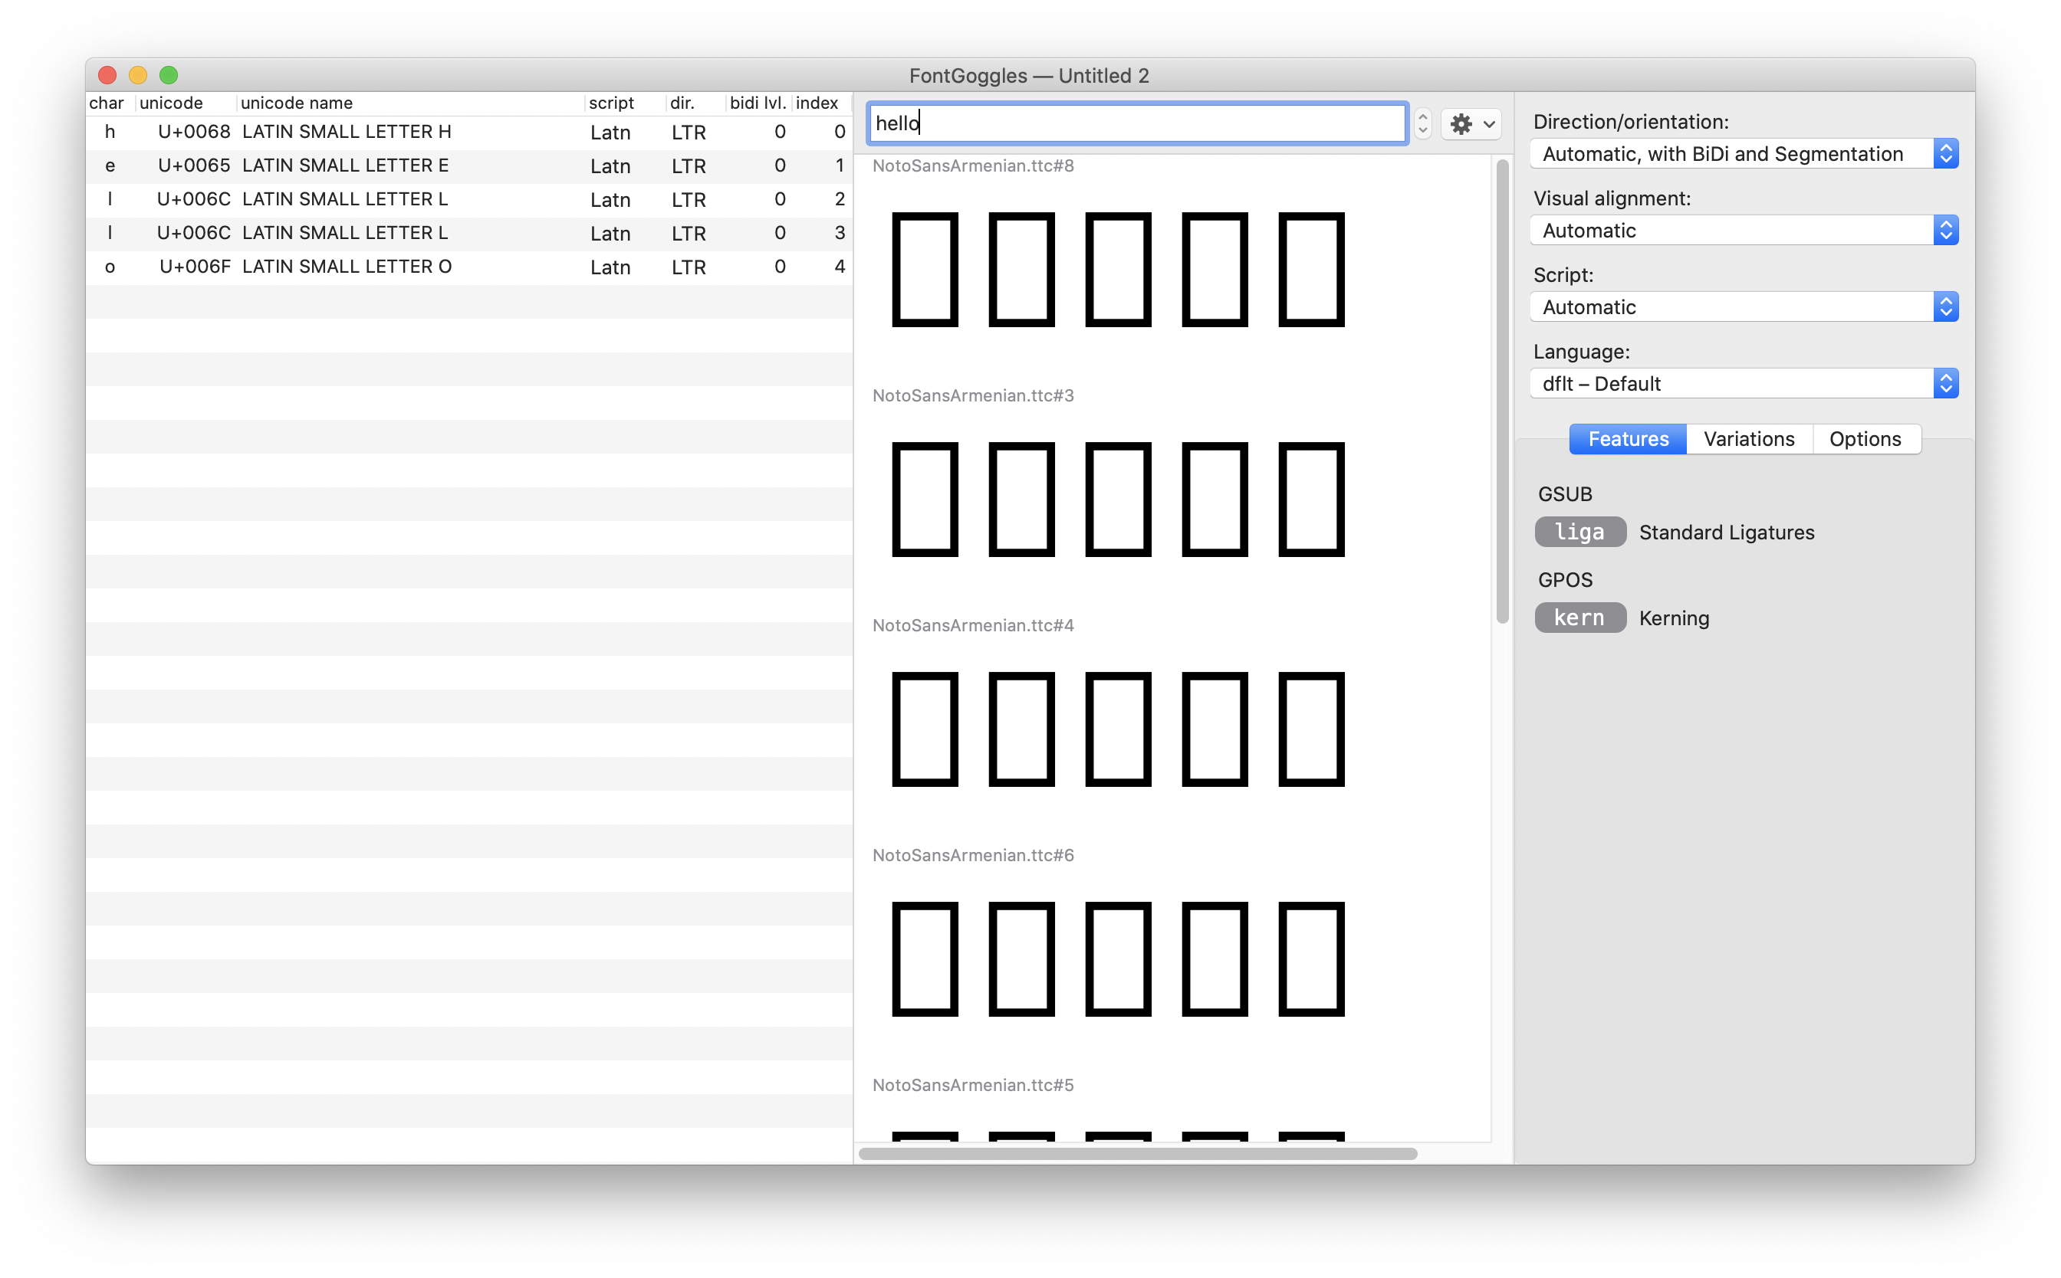Viewport: 2061px width, 1278px height.
Task: Open the Visual alignment dropdown
Action: (x=1743, y=231)
